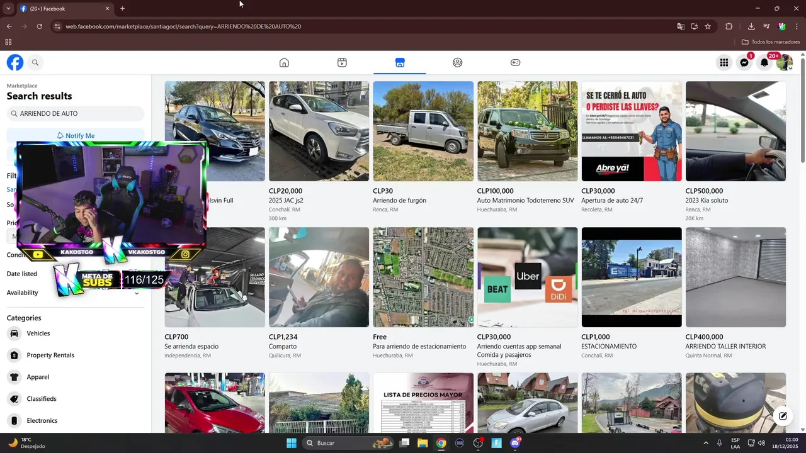806x453 pixels.
Task: Open the Facebook Home tab icon
Action: tap(284, 62)
